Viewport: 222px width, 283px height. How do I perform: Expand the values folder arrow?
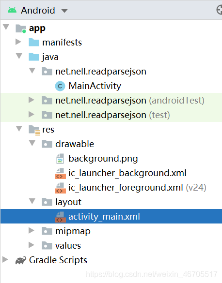point(32,245)
